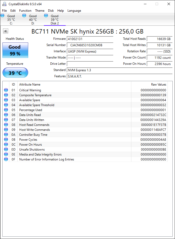Switch to the D: disk tab
175x239 pixels.
pos(33,20)
